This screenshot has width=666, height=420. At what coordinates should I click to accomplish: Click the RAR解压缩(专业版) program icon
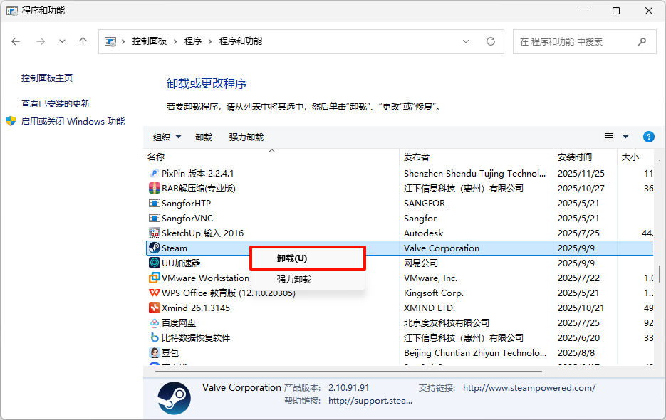tap(154, 188)
